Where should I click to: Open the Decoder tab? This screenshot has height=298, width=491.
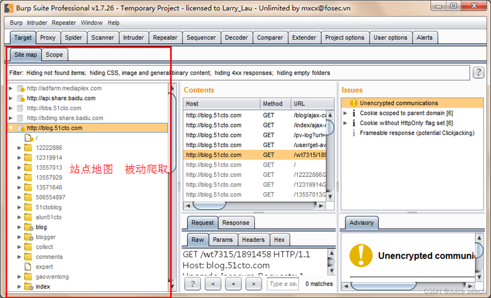[236, 37]
